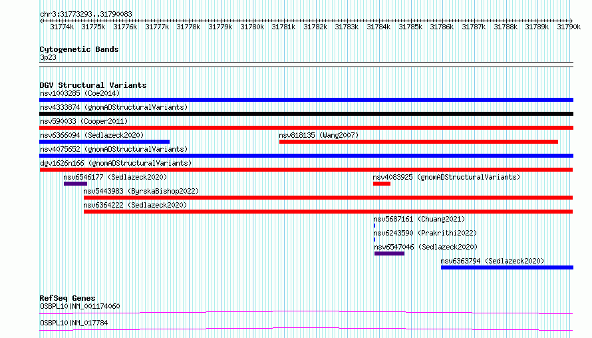Open the dgv1626n166 (gnomADStructuralVariants) label
Image resolution: width=592 pixels, height=338 pixels.
(116, 163)
